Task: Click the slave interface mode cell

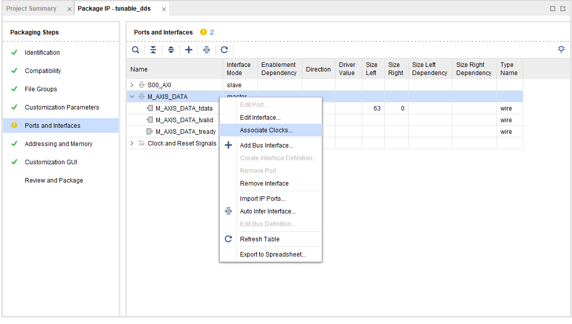Action: (x=240, y=85)
